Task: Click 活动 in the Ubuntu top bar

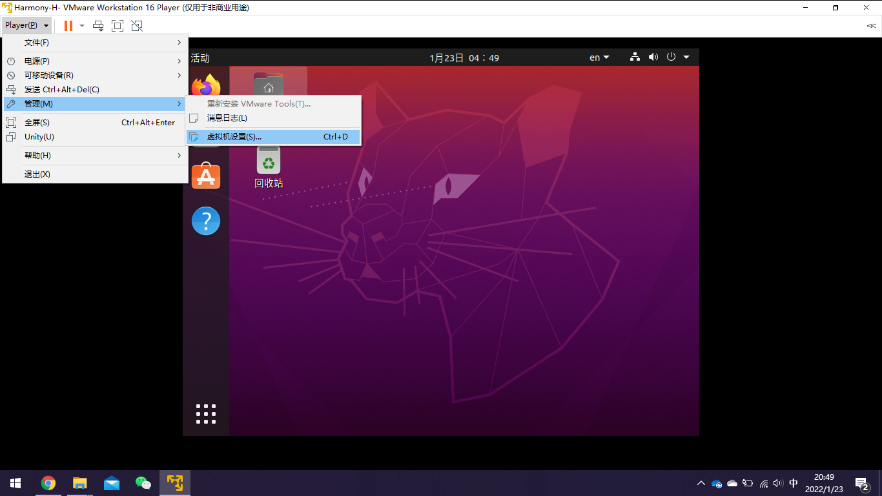Action: tap(200, 58)
